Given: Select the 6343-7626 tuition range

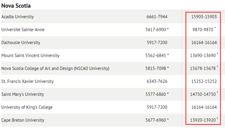Looking at the screenshot, I should click(x=157, y=81).
